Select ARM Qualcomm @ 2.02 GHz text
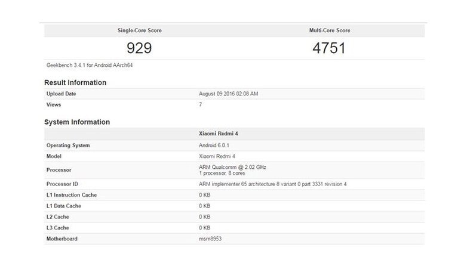Image resolution: width=467 pixels, height=269 pixels. pos(233,167)
